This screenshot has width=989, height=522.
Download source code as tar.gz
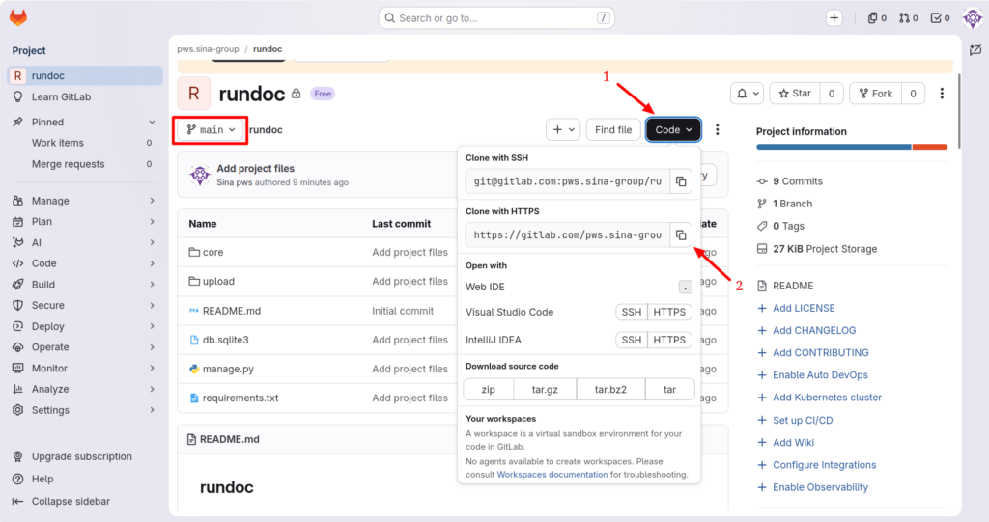click(x=545, y=390)
